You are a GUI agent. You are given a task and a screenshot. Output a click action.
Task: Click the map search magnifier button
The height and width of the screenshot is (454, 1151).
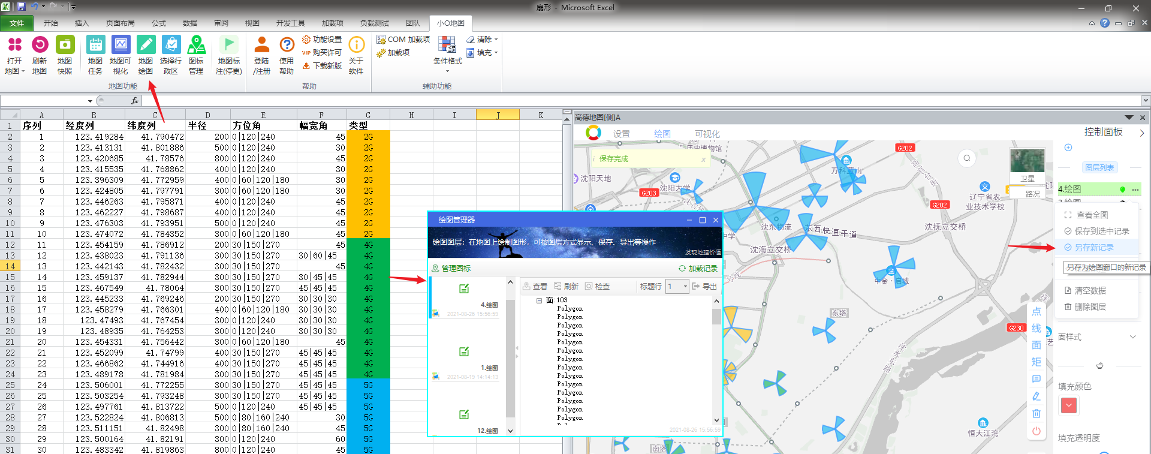click(966, 158)
